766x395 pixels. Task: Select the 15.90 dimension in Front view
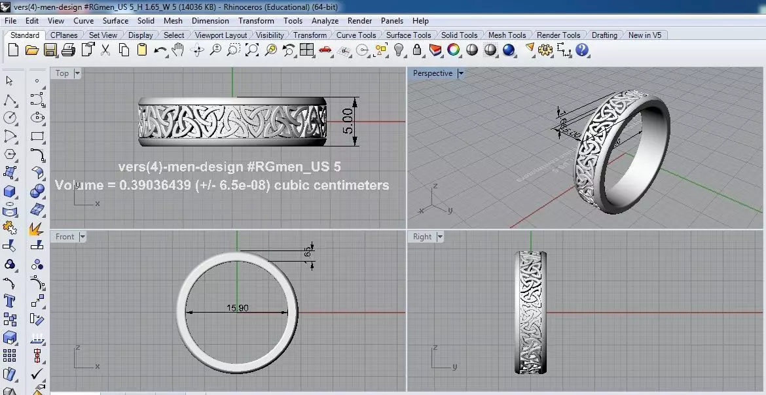point(238,308)
